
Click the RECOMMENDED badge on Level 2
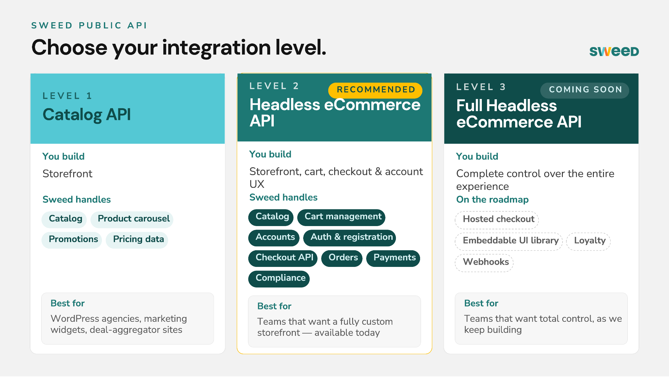[375, 90]
